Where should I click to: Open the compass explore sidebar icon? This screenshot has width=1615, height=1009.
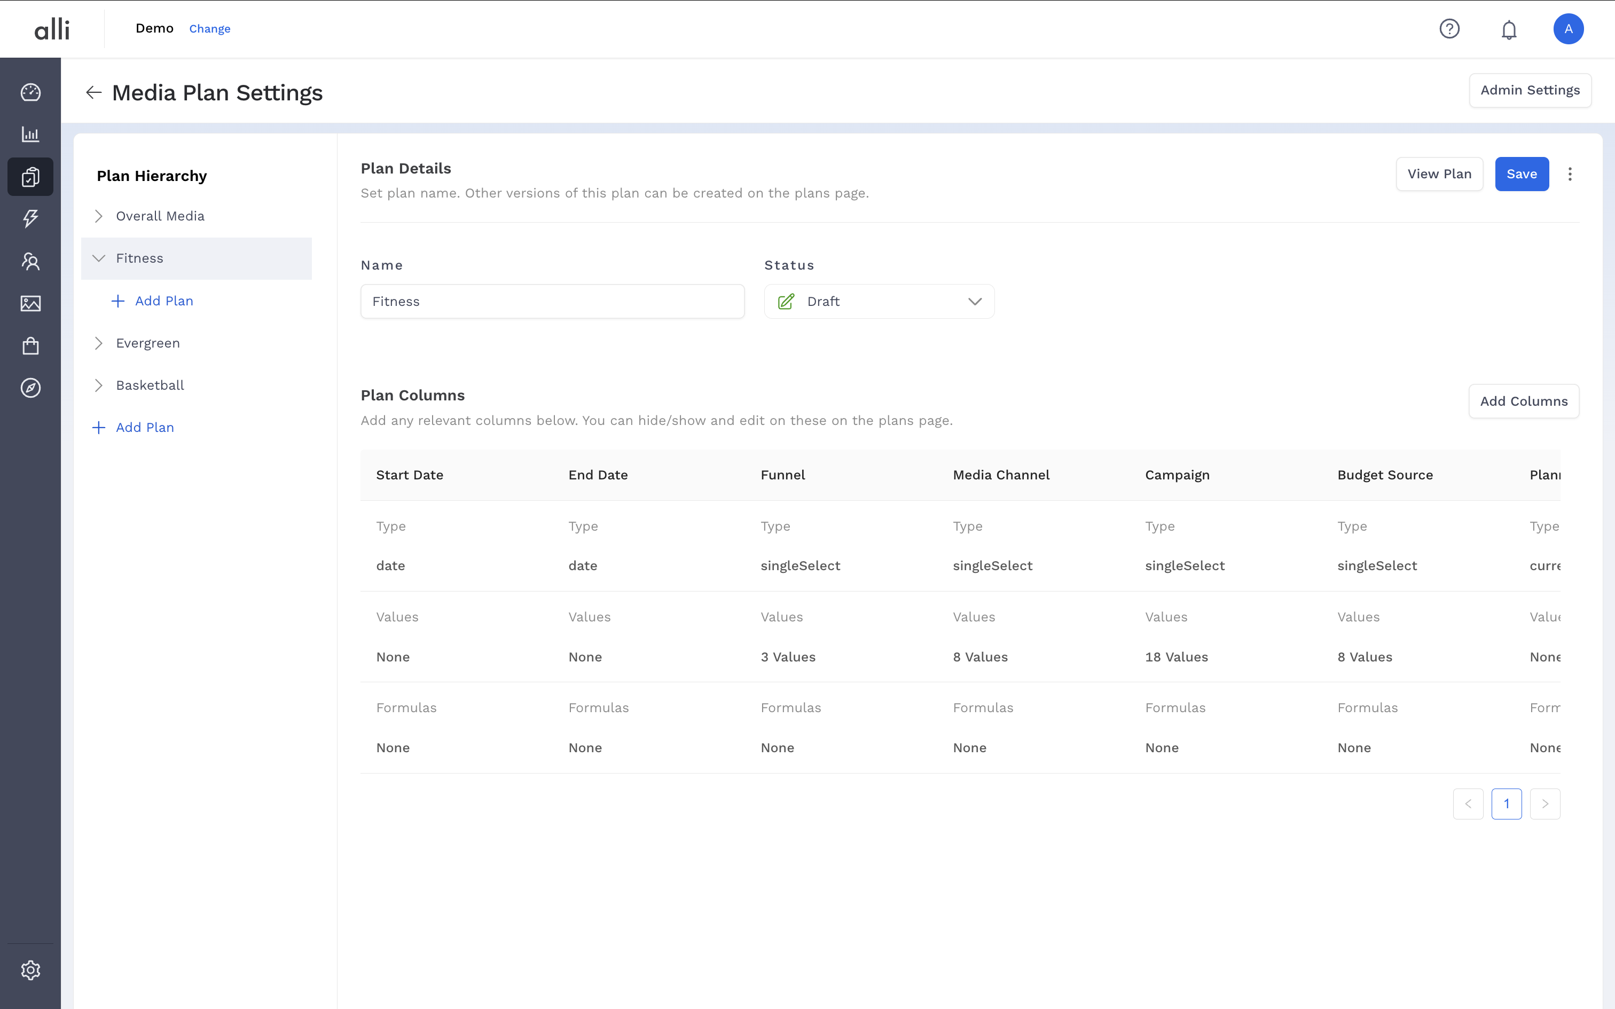[x=30, y=388]
